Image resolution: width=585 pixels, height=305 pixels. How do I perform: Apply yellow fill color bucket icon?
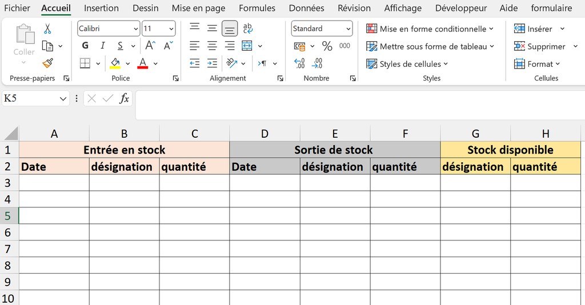click(x=115, y=63)
